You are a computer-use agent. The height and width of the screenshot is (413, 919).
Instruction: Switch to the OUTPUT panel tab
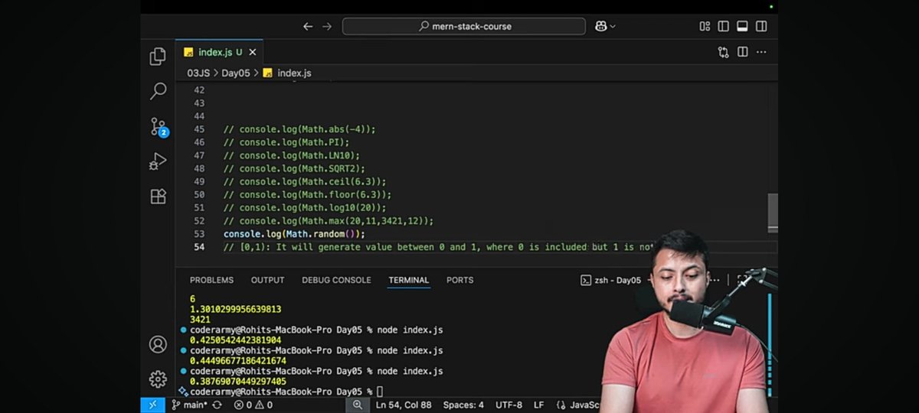267,280
